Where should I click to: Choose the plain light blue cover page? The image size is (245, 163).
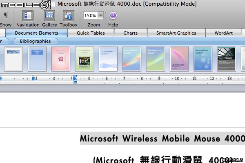click(x=37, y=59)
